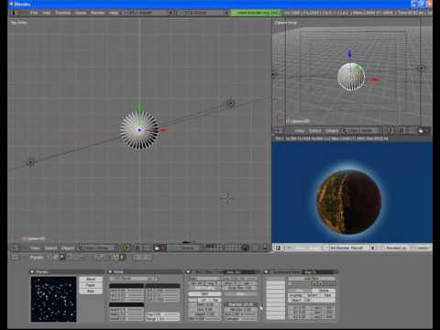Toggle the Mist button
The width and height of the screenshot is (440, 330).
204,294
